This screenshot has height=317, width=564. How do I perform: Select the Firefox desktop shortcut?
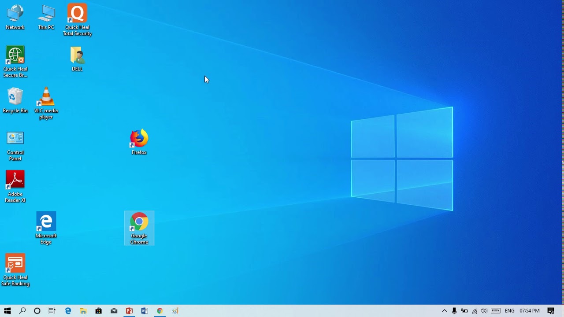click(x=139, y=142)
